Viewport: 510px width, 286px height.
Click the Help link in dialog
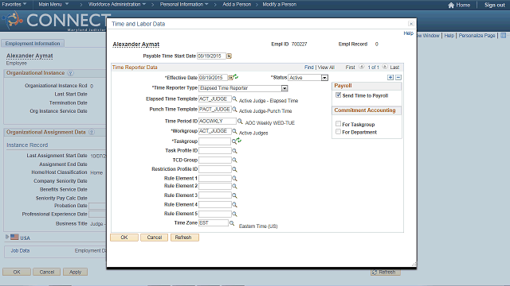408,33
